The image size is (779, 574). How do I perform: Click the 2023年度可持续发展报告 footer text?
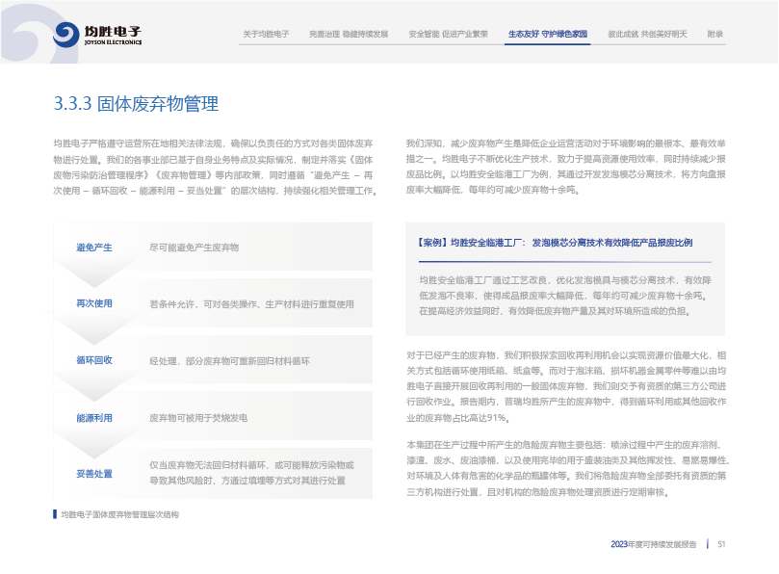pyautogui.click(x=654, y=544)
